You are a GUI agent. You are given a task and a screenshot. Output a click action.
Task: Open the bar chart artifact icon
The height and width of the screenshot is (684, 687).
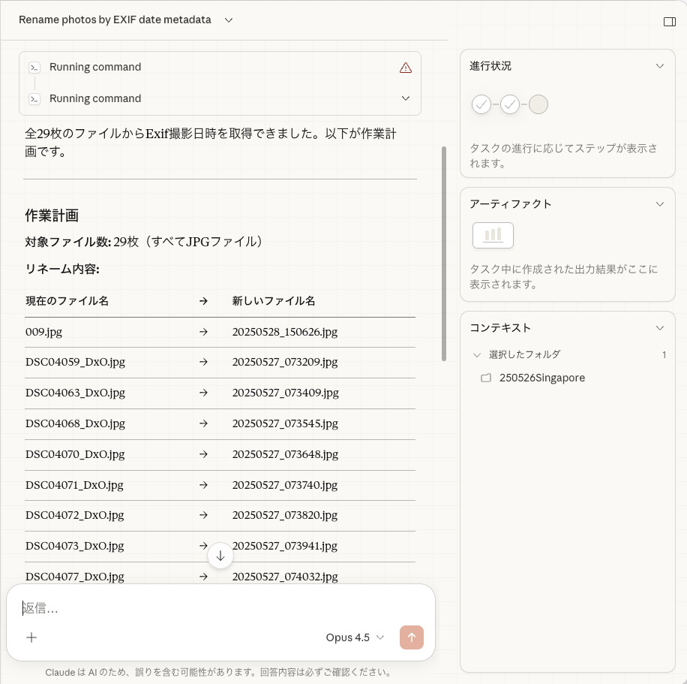click(493, 235)
